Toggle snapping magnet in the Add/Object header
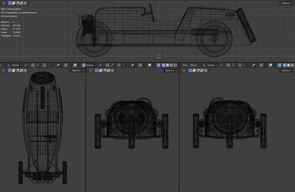Viewport: 295px width, 192px height. 228,65
